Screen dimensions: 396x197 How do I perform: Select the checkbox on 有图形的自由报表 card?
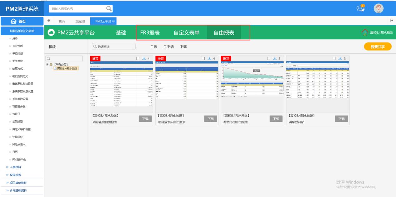pos(269,58)
